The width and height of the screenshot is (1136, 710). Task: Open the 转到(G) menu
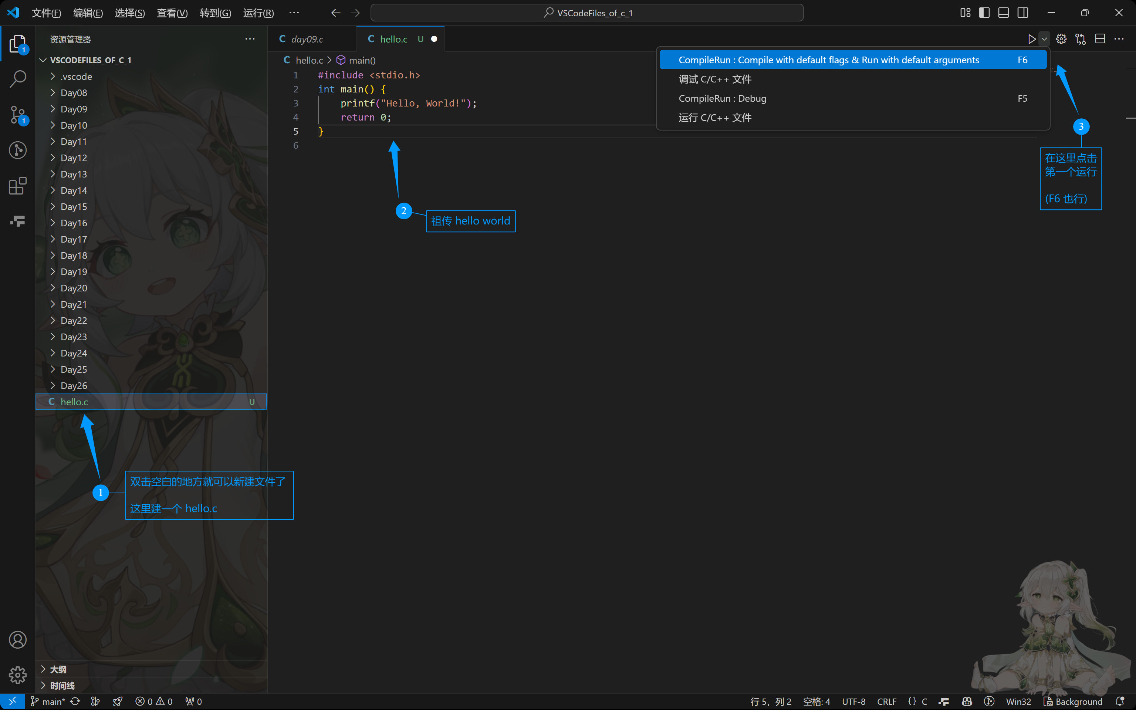tap(215, 13)
